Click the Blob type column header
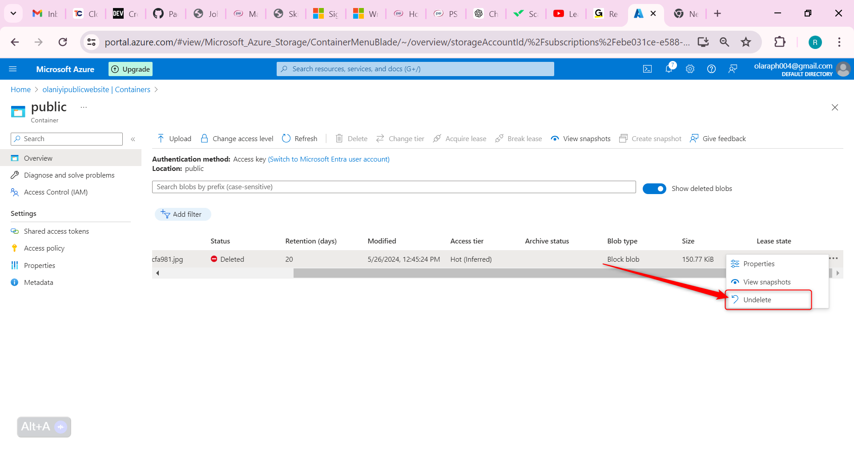854x454 pixels. tap(622, 241)
